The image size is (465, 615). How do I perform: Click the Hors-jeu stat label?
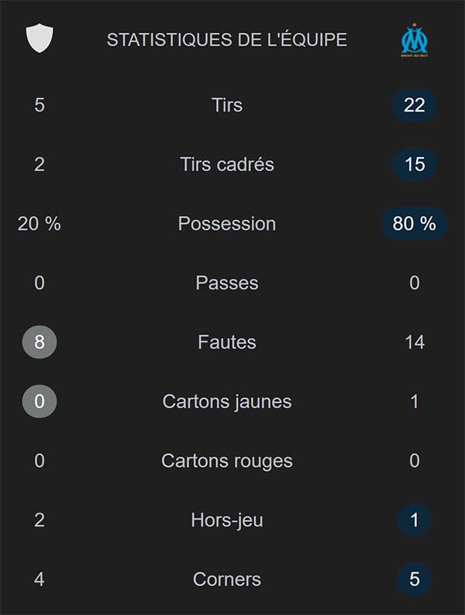point(227,520)
